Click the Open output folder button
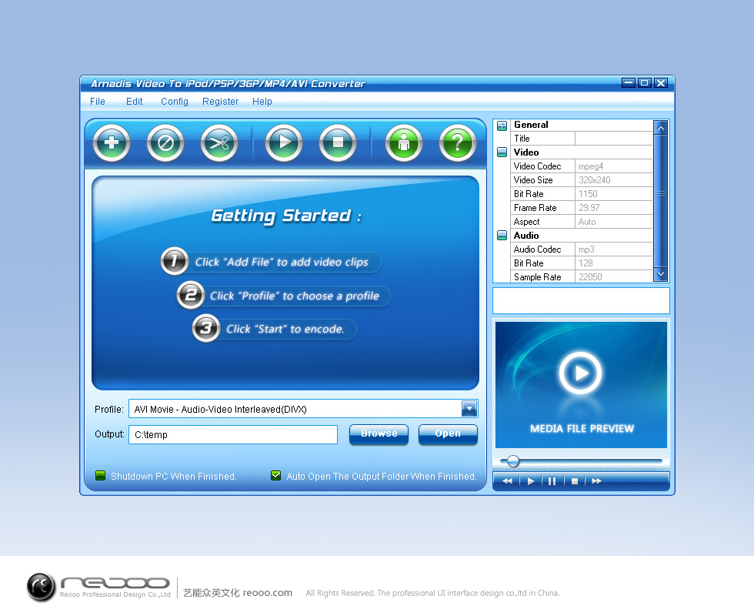Screen dimensions: 754x616 click(x=448, y=434)
